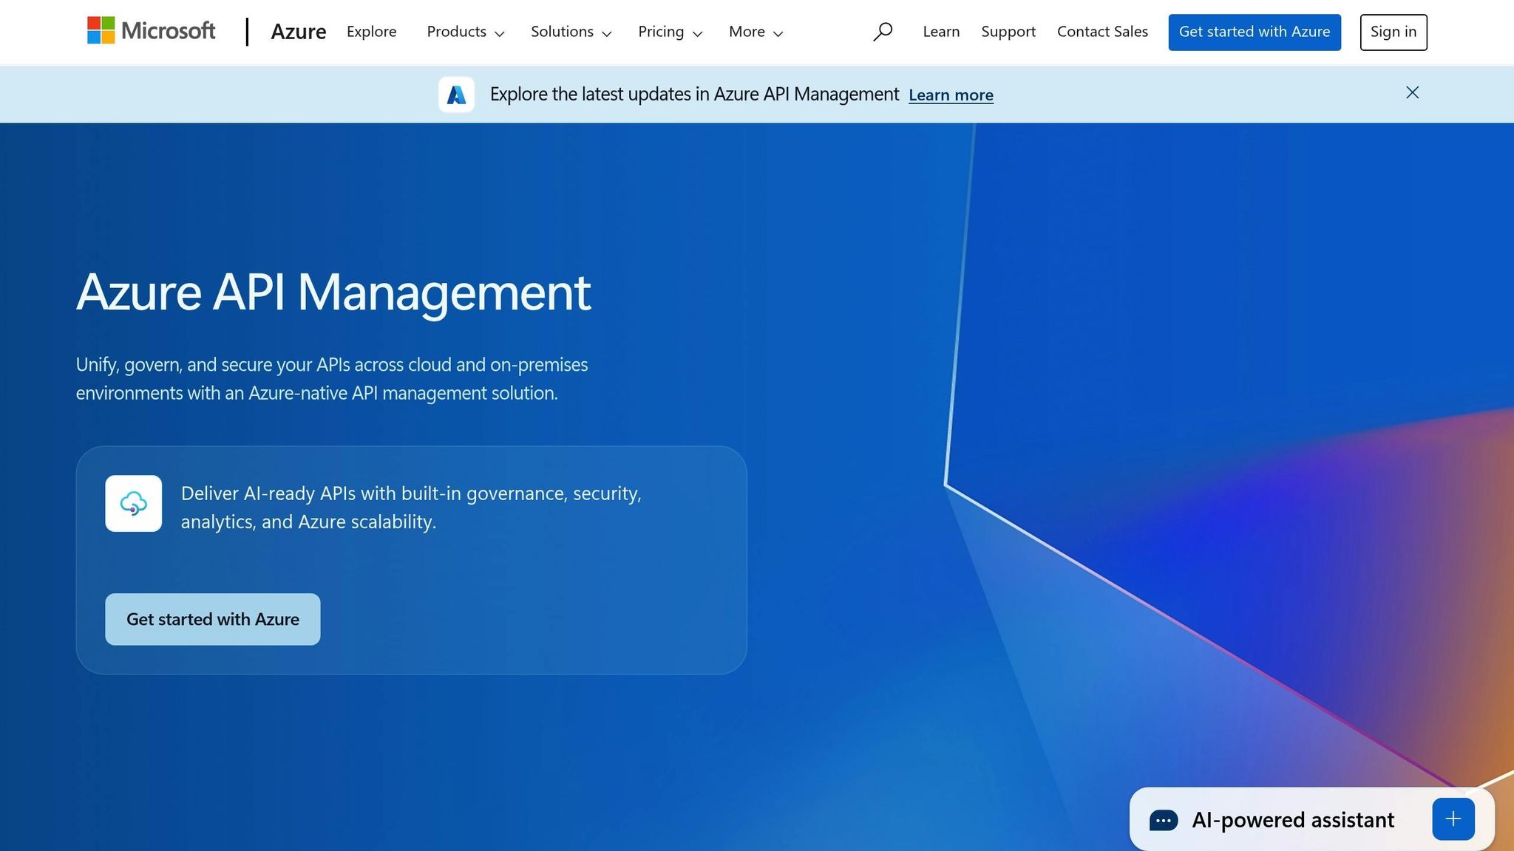
Task: Follow the Learn more banner link
Action: [951, 95]
